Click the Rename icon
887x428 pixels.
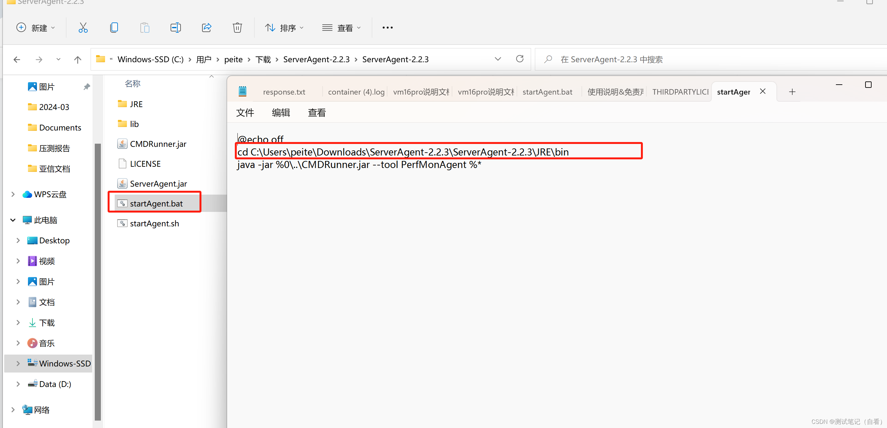click(x=176, y=28)
